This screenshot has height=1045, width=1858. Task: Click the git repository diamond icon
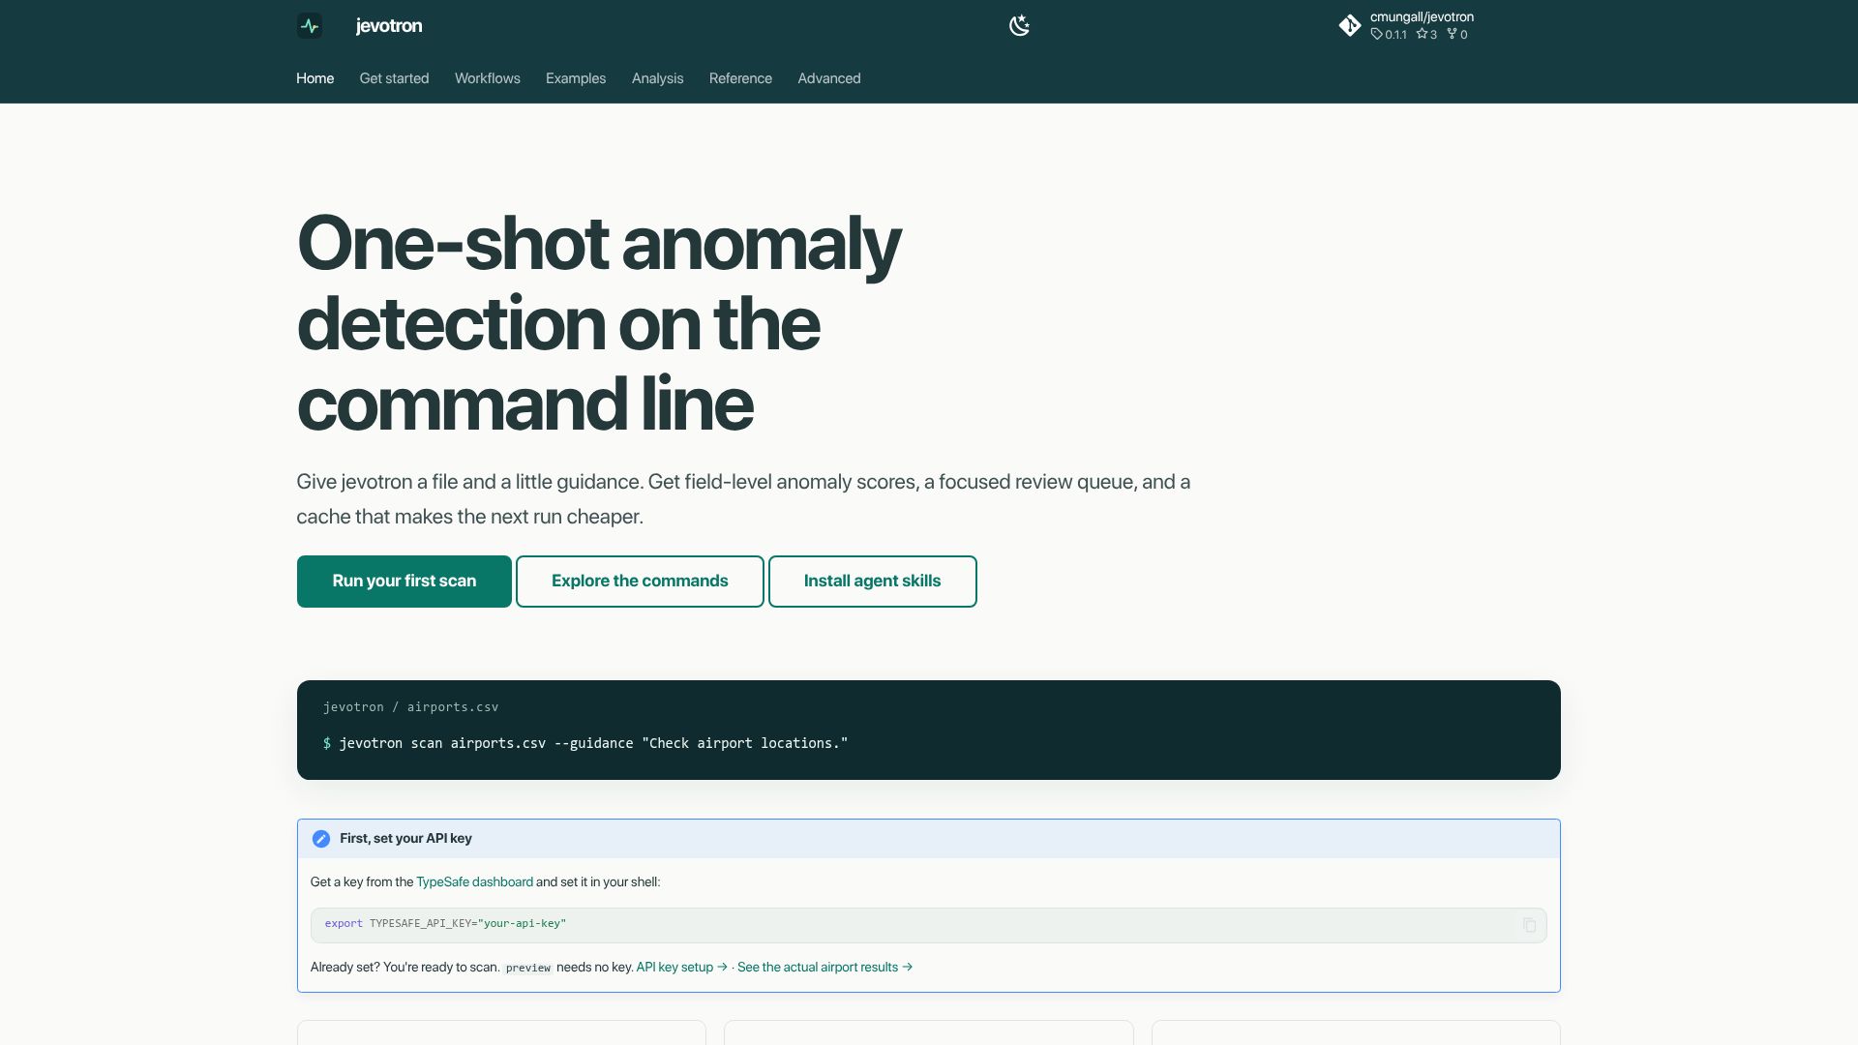(1350, 26)
